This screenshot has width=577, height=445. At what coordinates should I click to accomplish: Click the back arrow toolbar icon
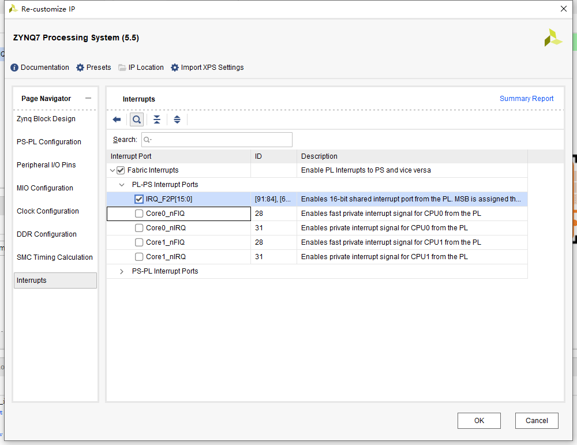click(x=117, y=119)
